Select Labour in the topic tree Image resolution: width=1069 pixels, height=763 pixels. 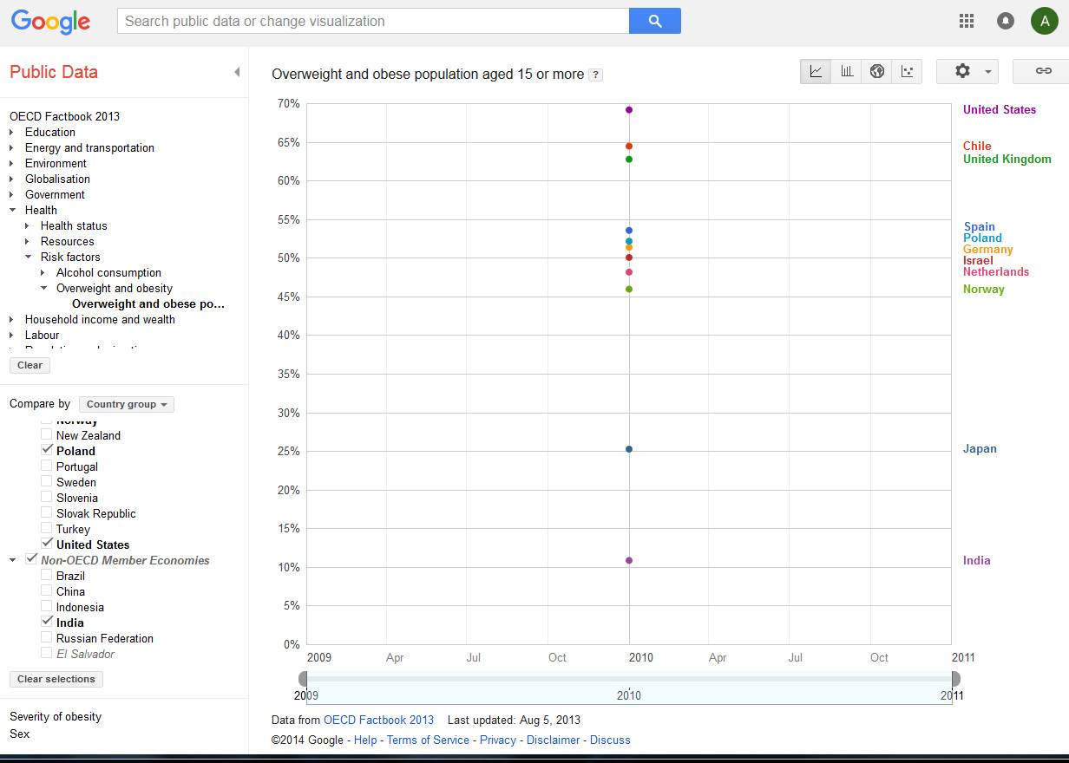42,335
